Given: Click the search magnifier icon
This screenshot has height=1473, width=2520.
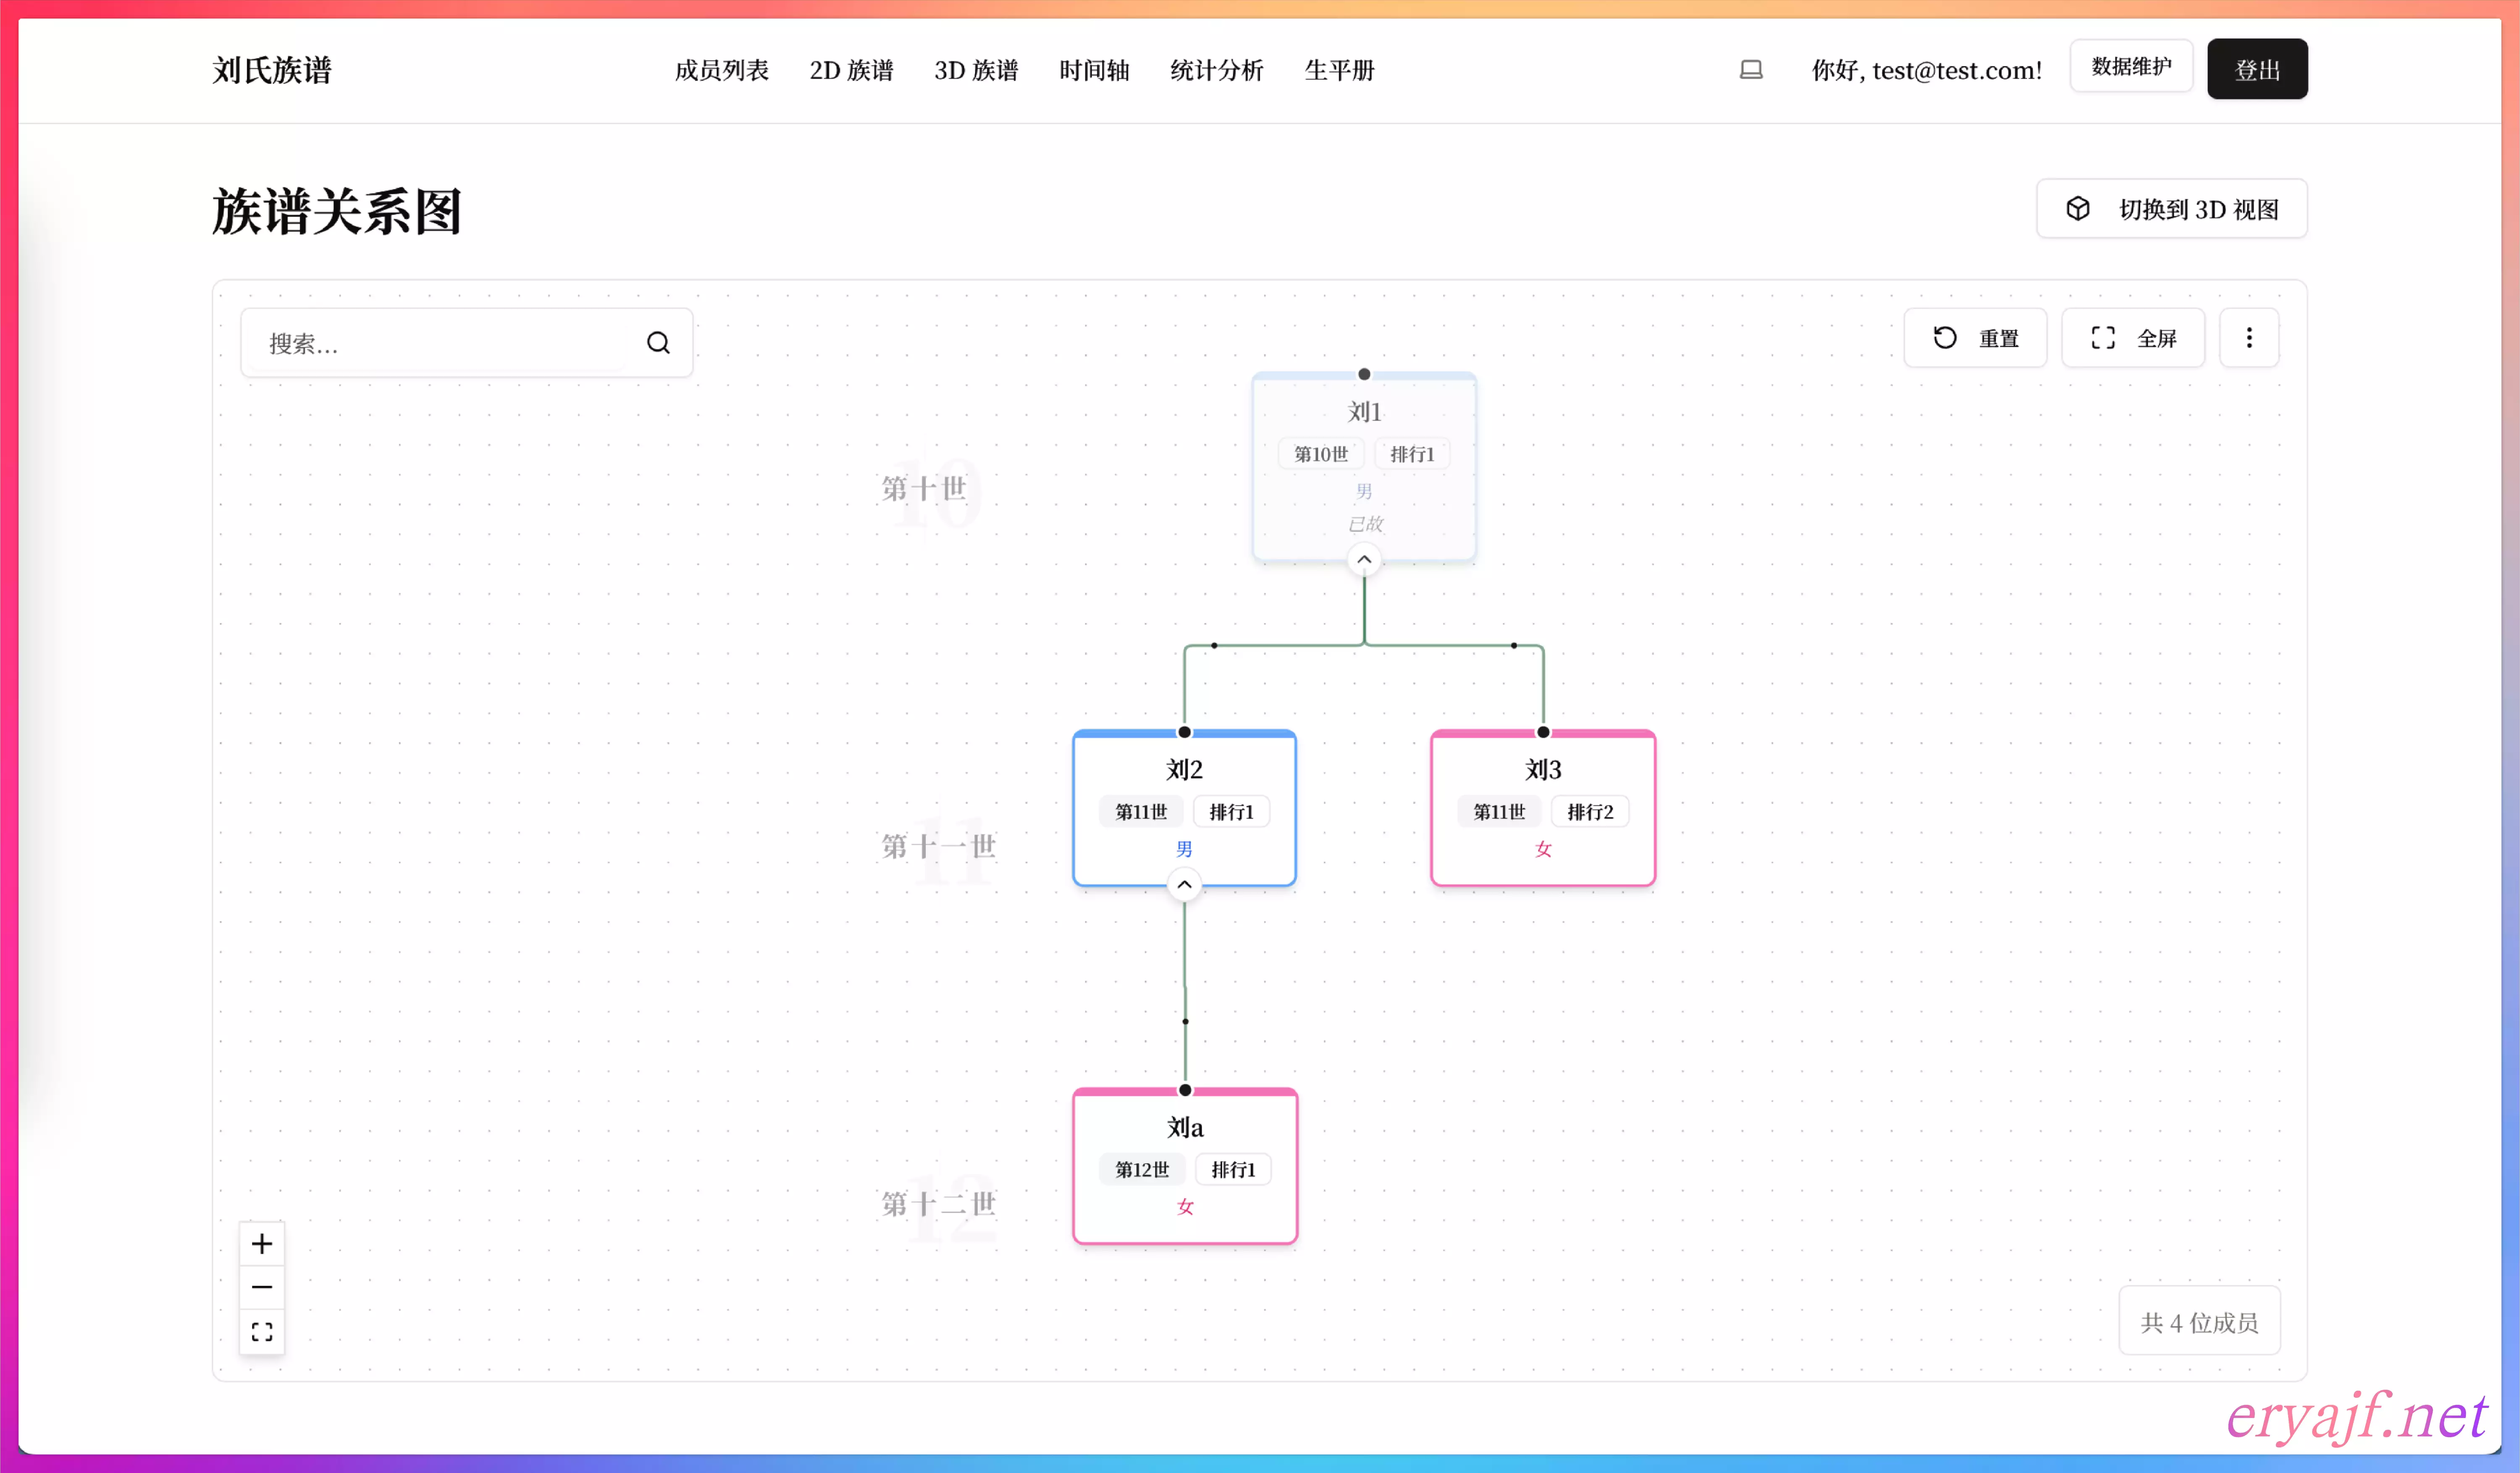Looking at the screenshot, I should pos(658,343).
